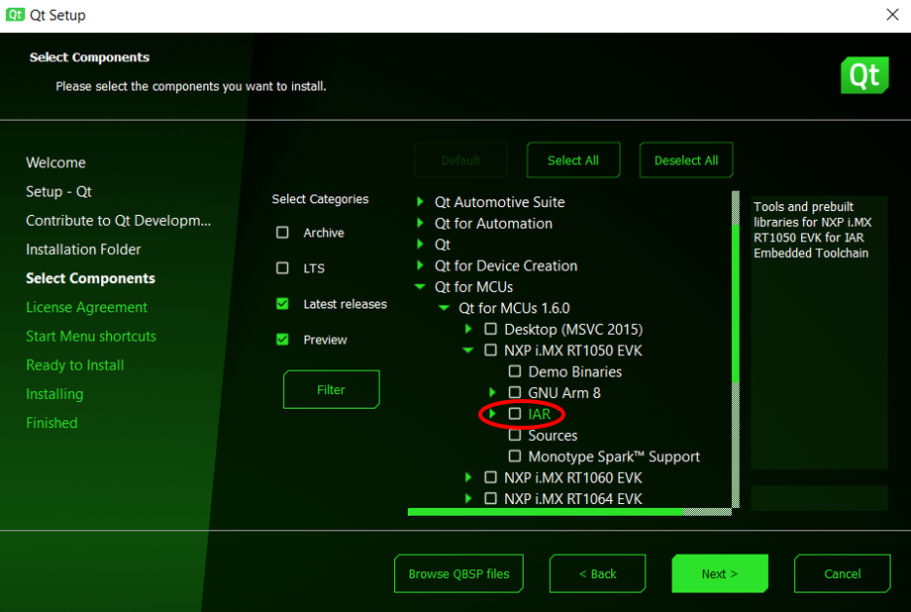Click the component tree vertical scrollbar
The image size is (911, 612).
(735, 297)
